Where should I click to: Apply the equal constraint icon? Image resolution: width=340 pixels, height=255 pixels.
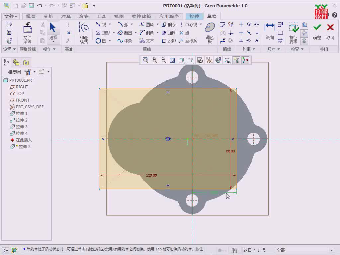coord(257,33)
